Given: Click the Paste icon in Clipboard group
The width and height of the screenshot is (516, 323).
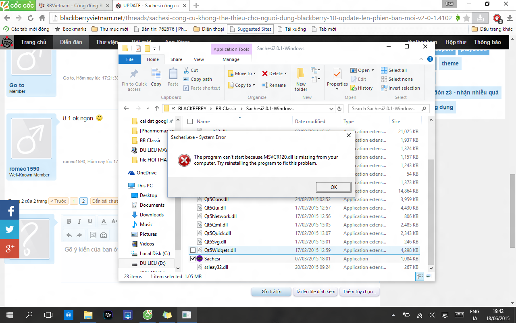Looking at the screenshot, I should pos(173,74).
